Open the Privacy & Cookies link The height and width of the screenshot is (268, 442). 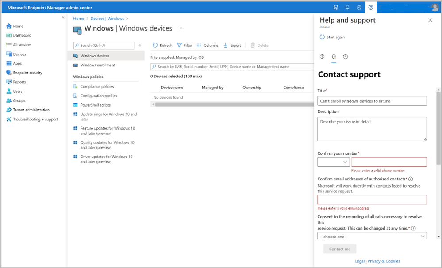pyautogui.click(x=384, y=261)
